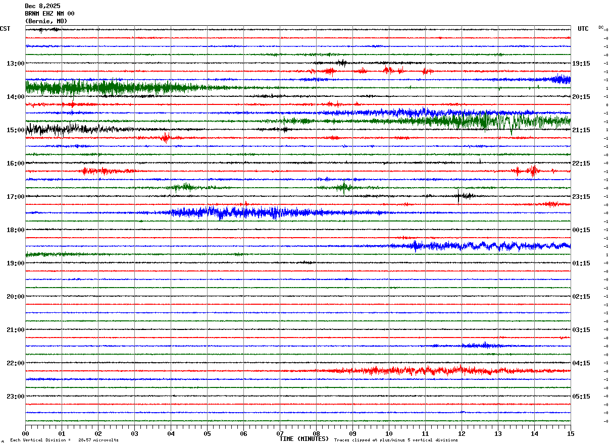This screenshot has height=447, width=611.
Task: Click the 'UTC' timezone label
Action: 583,29
